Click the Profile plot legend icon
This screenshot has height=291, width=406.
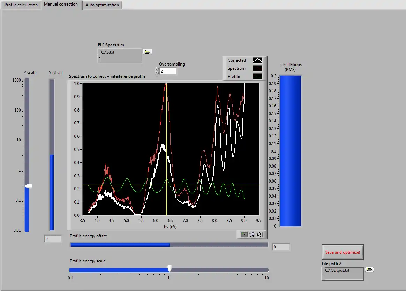pos(257,76)
